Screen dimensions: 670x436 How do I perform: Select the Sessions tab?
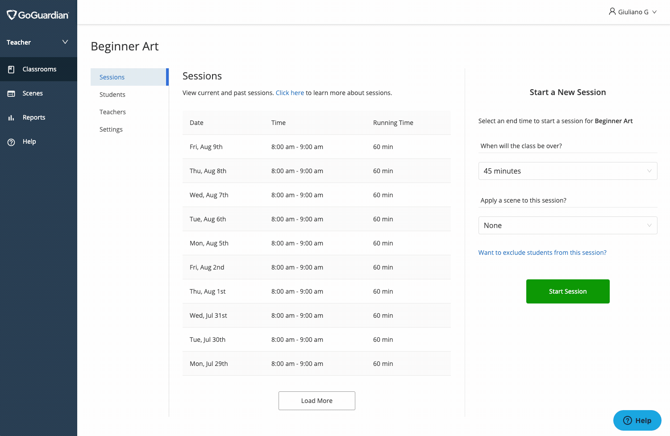click(112, 77)
